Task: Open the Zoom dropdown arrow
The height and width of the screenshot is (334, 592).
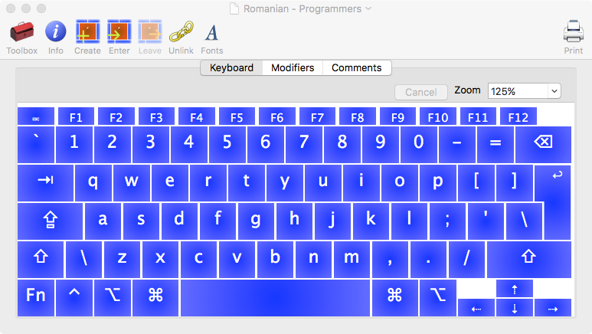Action: 554,91
